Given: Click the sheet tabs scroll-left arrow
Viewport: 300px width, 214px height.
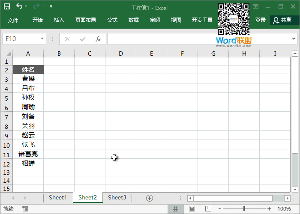Looking at the screenshot, I should point(13,198).
